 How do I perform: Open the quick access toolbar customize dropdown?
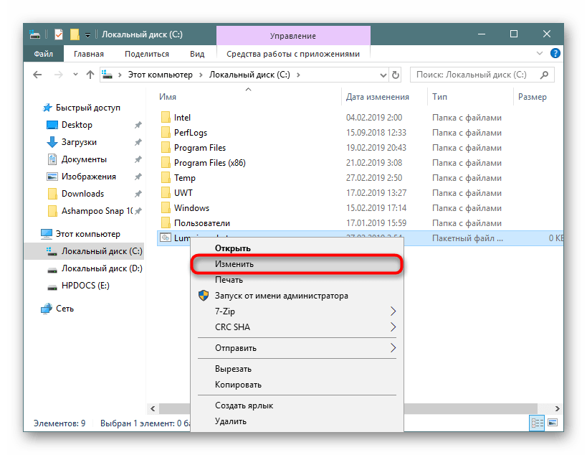[87, 34]
